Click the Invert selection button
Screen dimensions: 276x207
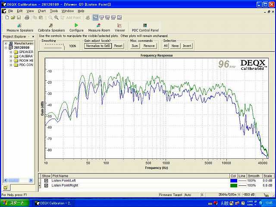click(187, 46)
